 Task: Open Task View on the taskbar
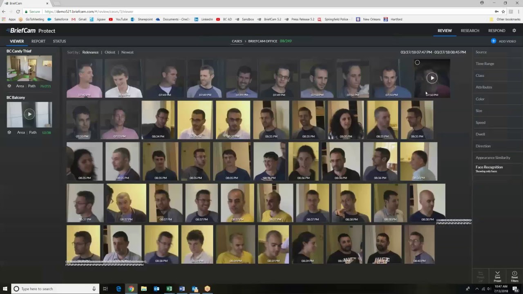point(105,289)
